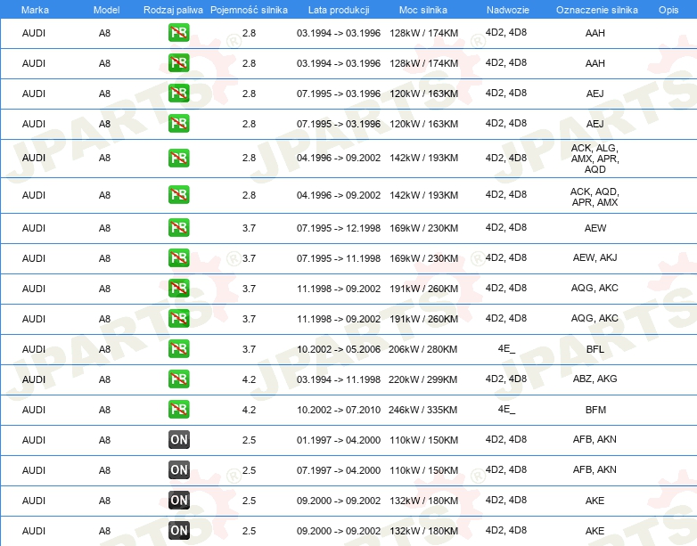Click ON diesel icon in 01.1997 -> 04.2000 row

[178, 439]
